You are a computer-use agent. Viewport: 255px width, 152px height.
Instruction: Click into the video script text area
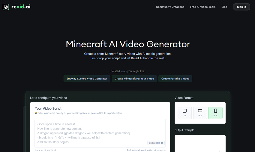click(x=100, y=133)
